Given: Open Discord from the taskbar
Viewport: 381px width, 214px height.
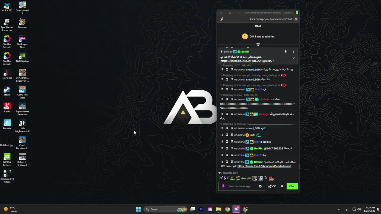Looking at the screenshot, I should click(x=236, y=209).
